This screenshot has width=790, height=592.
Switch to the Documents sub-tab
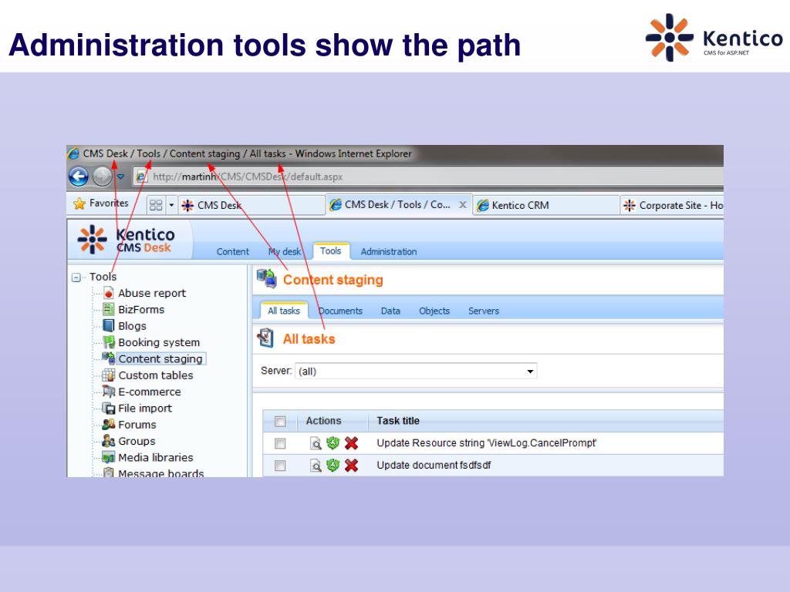point(340,311)
